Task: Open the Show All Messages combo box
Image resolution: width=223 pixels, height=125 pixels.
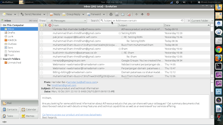Action: [67, 21]
